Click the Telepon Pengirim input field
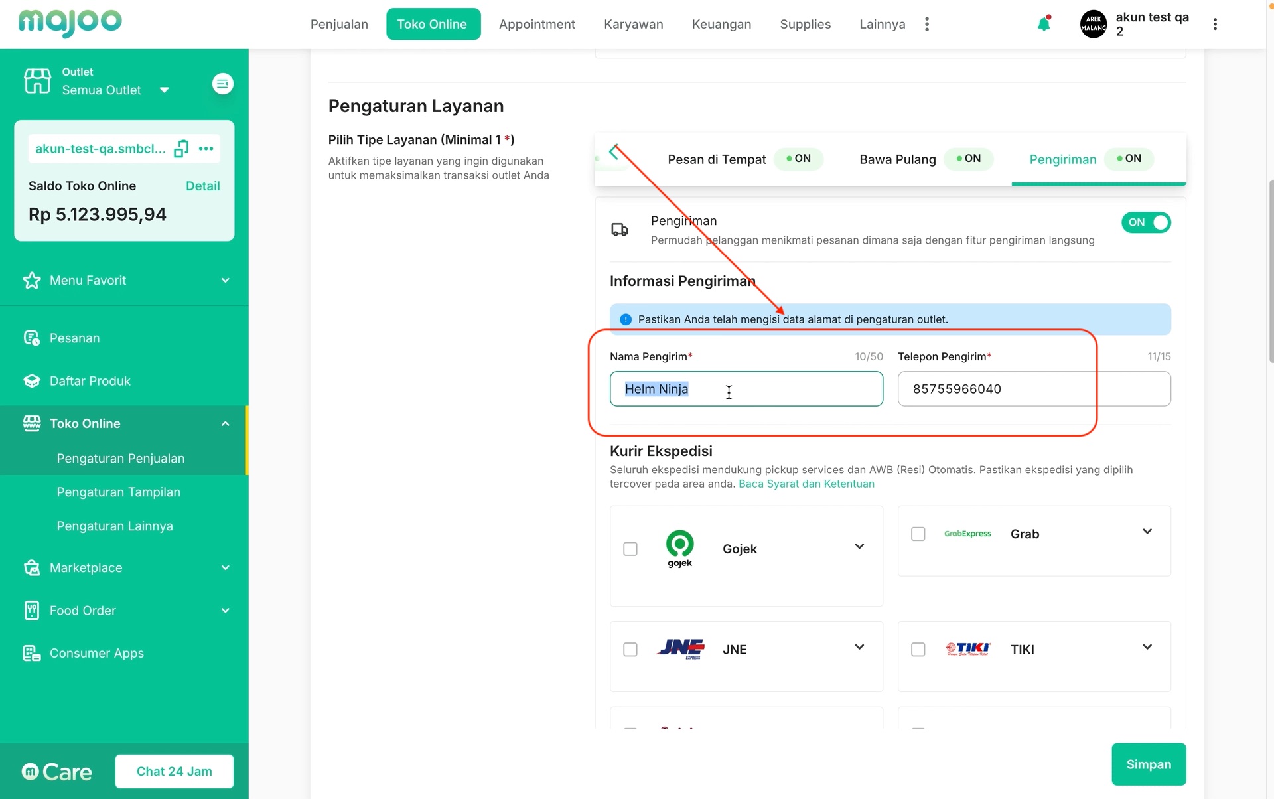Image resolution: width=1274 pixels, height=799 pixels. [x=1034, y=389]
